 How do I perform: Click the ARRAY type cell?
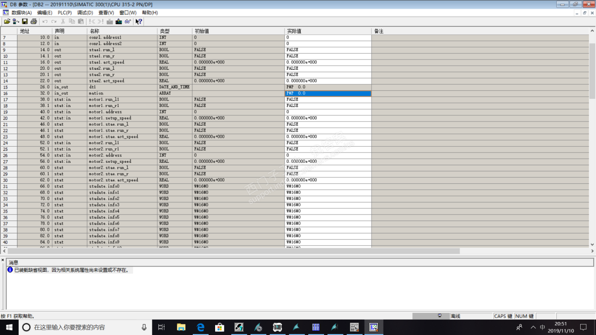click(175, 93)
